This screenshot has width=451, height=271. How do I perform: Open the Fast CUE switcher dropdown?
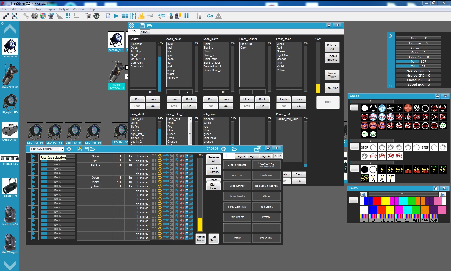coord(62,149)
